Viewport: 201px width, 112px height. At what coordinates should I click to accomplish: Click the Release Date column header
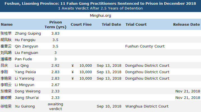[186, 24]
